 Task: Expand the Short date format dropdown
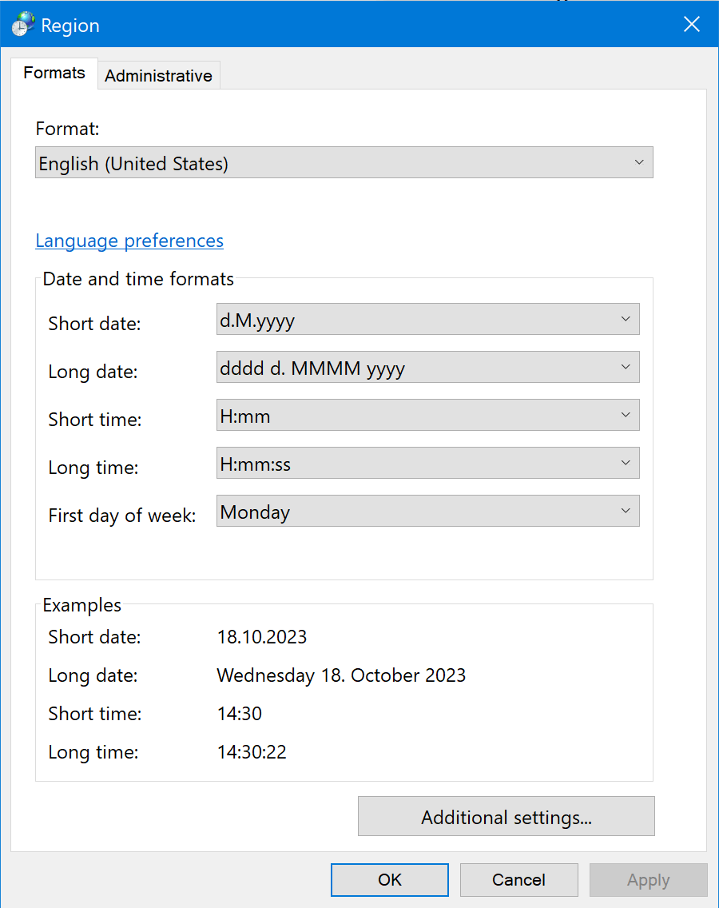428,319
